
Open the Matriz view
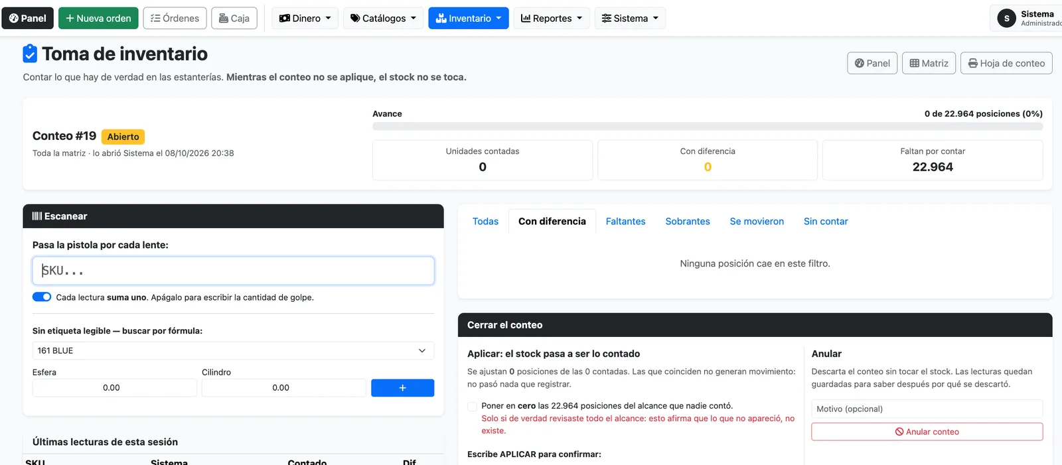(x=929, y=63)
